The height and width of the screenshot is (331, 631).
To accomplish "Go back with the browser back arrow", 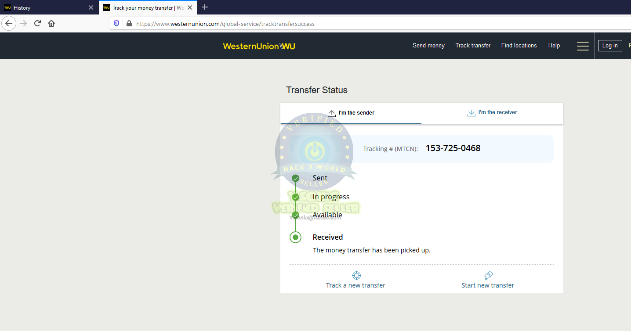I will point(9,23).
